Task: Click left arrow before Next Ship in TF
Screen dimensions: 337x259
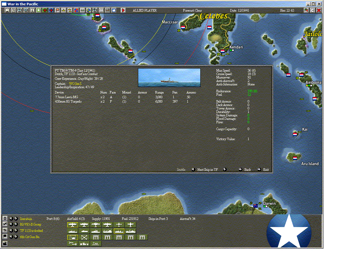Action: tap(193, 169)
